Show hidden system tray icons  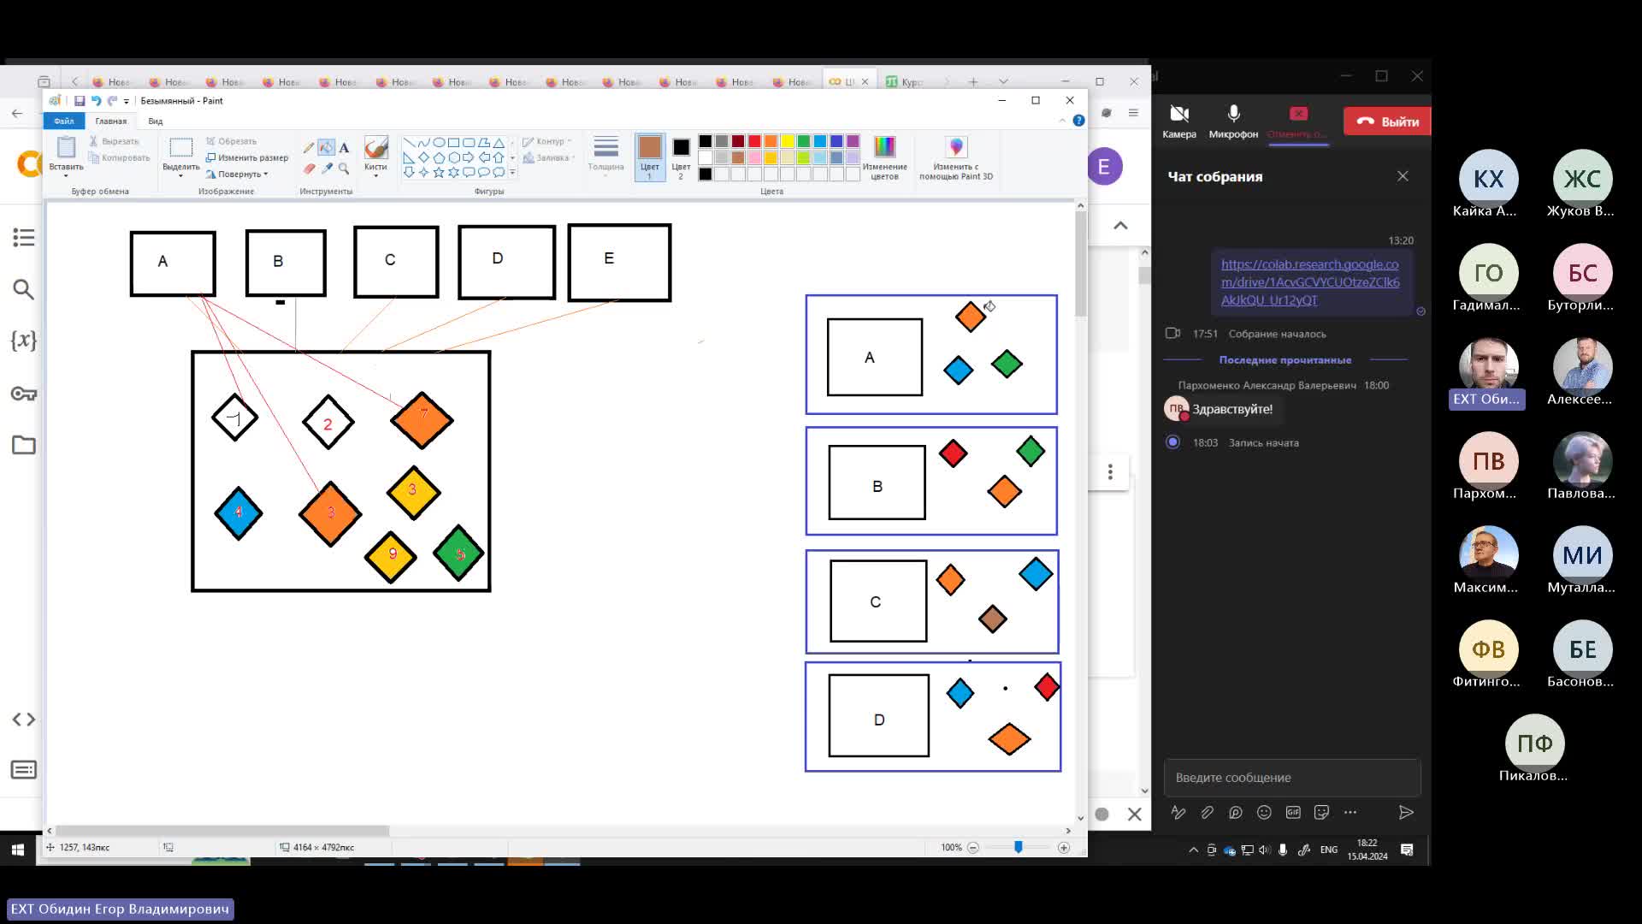(x=1193, y=850)
